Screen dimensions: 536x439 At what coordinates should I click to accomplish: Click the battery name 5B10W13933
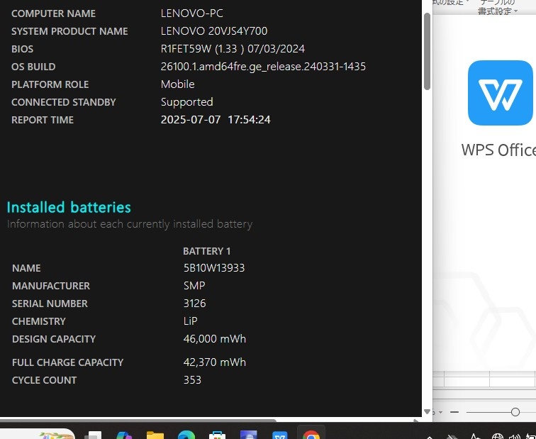click(x=214, y=267)
